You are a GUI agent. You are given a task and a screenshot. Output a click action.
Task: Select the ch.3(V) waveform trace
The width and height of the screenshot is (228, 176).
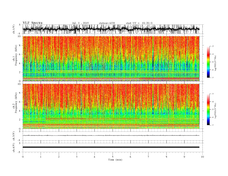111,135
